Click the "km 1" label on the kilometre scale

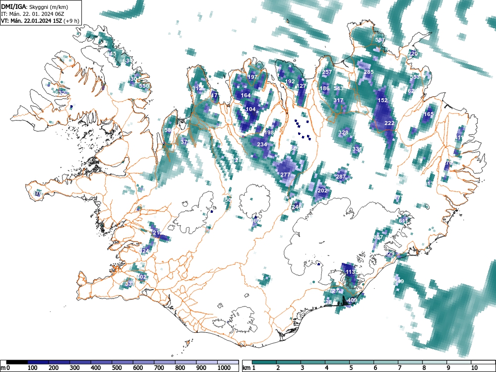coord(248,368)
